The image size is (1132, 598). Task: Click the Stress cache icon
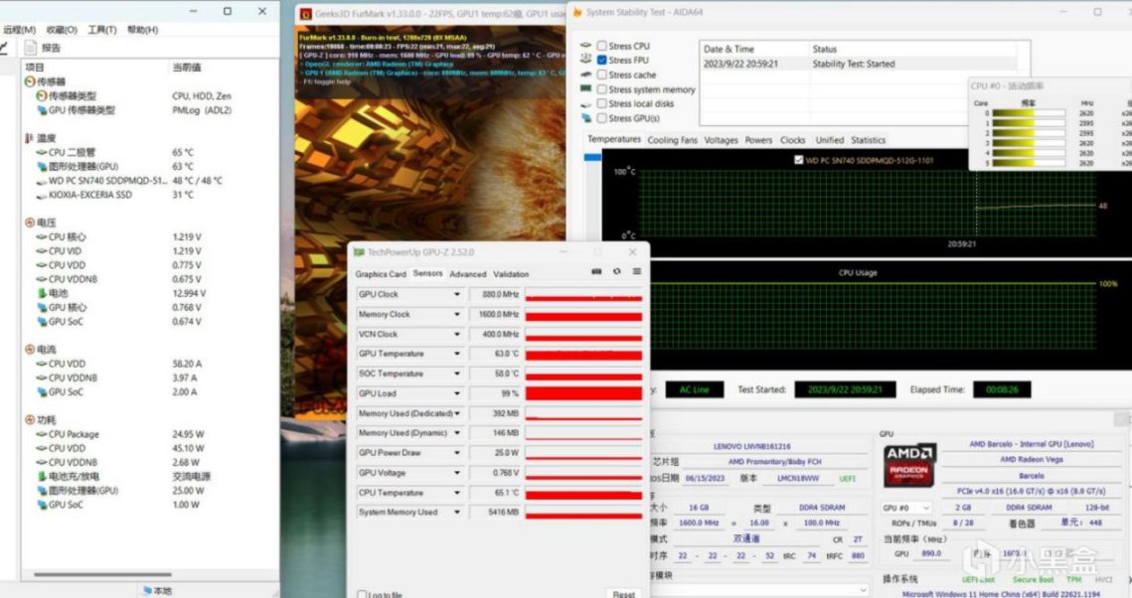(x=585, y=75)
